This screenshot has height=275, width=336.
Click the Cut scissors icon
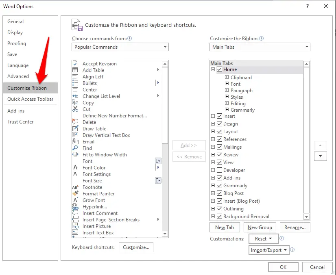(x=75, y=109)
